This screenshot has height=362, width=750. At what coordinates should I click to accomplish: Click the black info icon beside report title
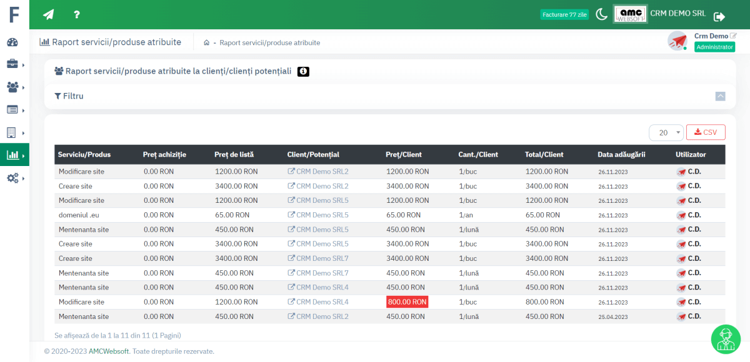tap(303, 72)
